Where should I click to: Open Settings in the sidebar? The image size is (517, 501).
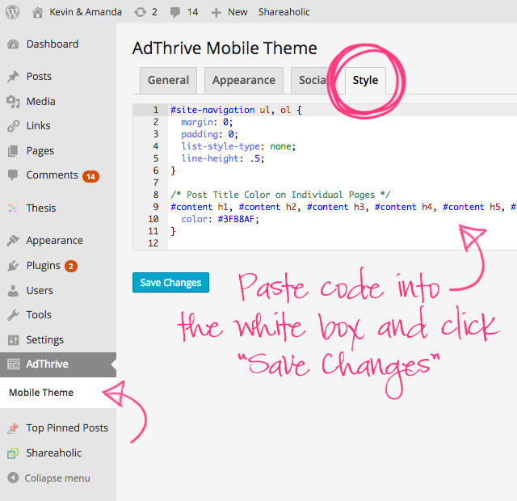[45, 340]
